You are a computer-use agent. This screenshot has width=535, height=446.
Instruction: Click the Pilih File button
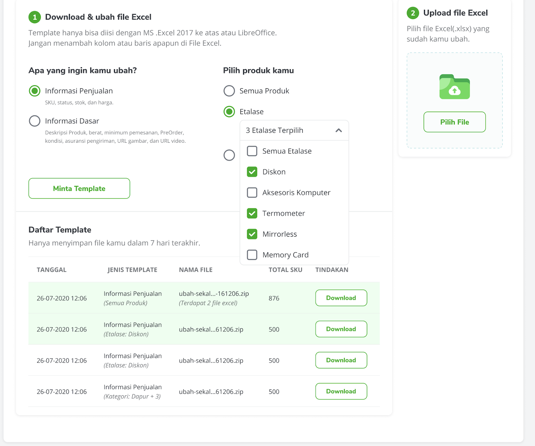tap(454, 122)
